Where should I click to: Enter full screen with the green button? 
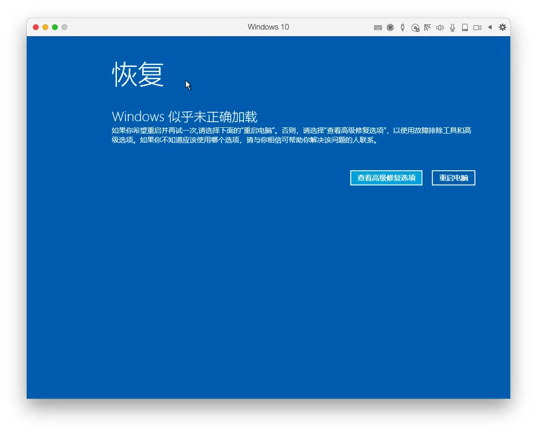pos(55,27)
